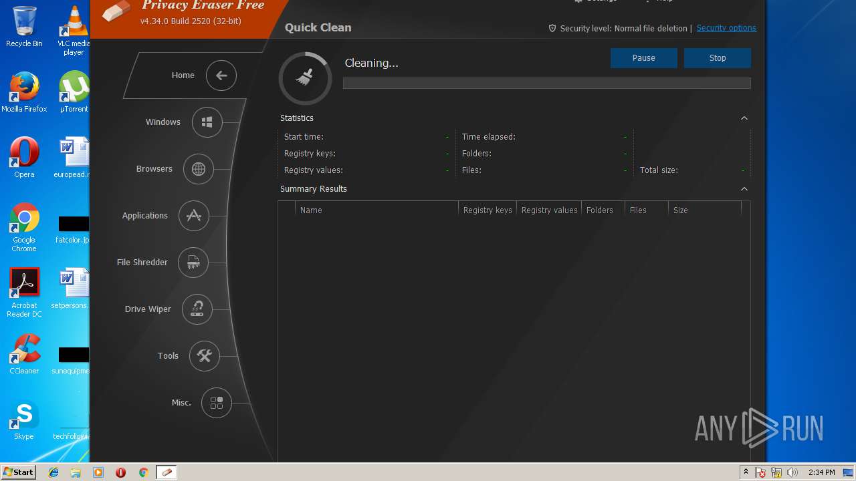Open the Browsers globe icon
856x481 pixels.
(x=199, y=169)
